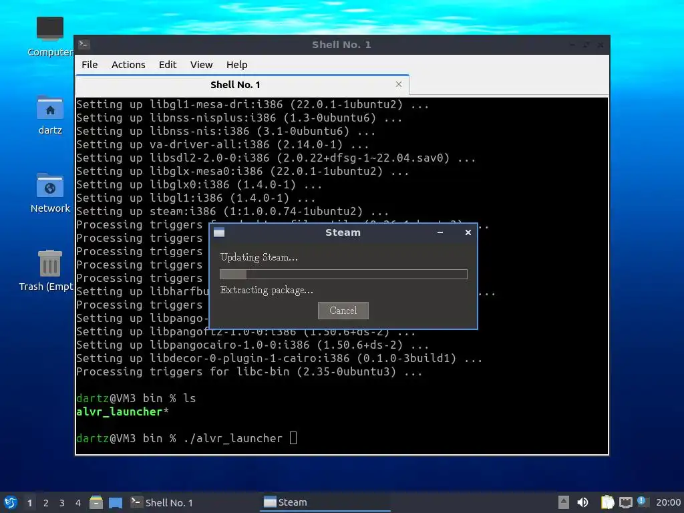Select the Shell No. 1 tab
Image resolution: width=684 pixels, height=513 pixels.
242,85
